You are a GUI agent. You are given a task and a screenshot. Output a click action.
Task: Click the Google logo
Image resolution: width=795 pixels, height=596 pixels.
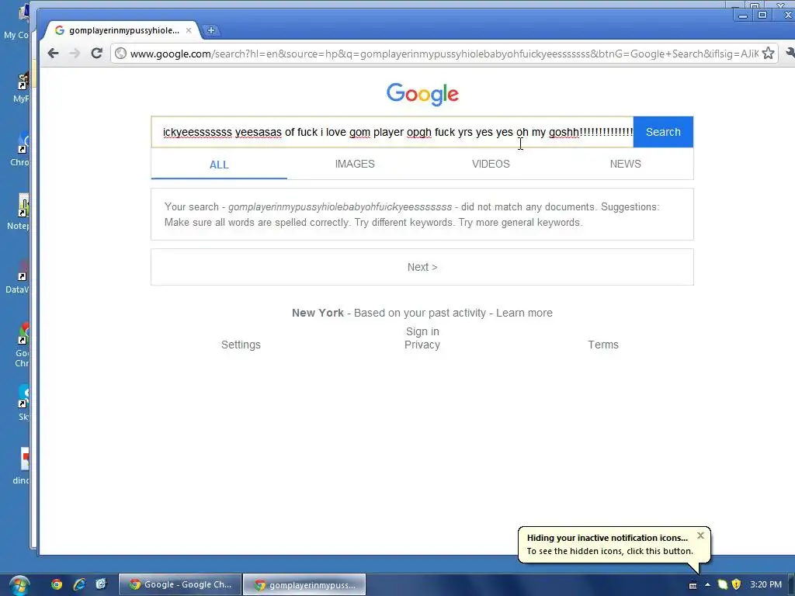click(422, 94)
